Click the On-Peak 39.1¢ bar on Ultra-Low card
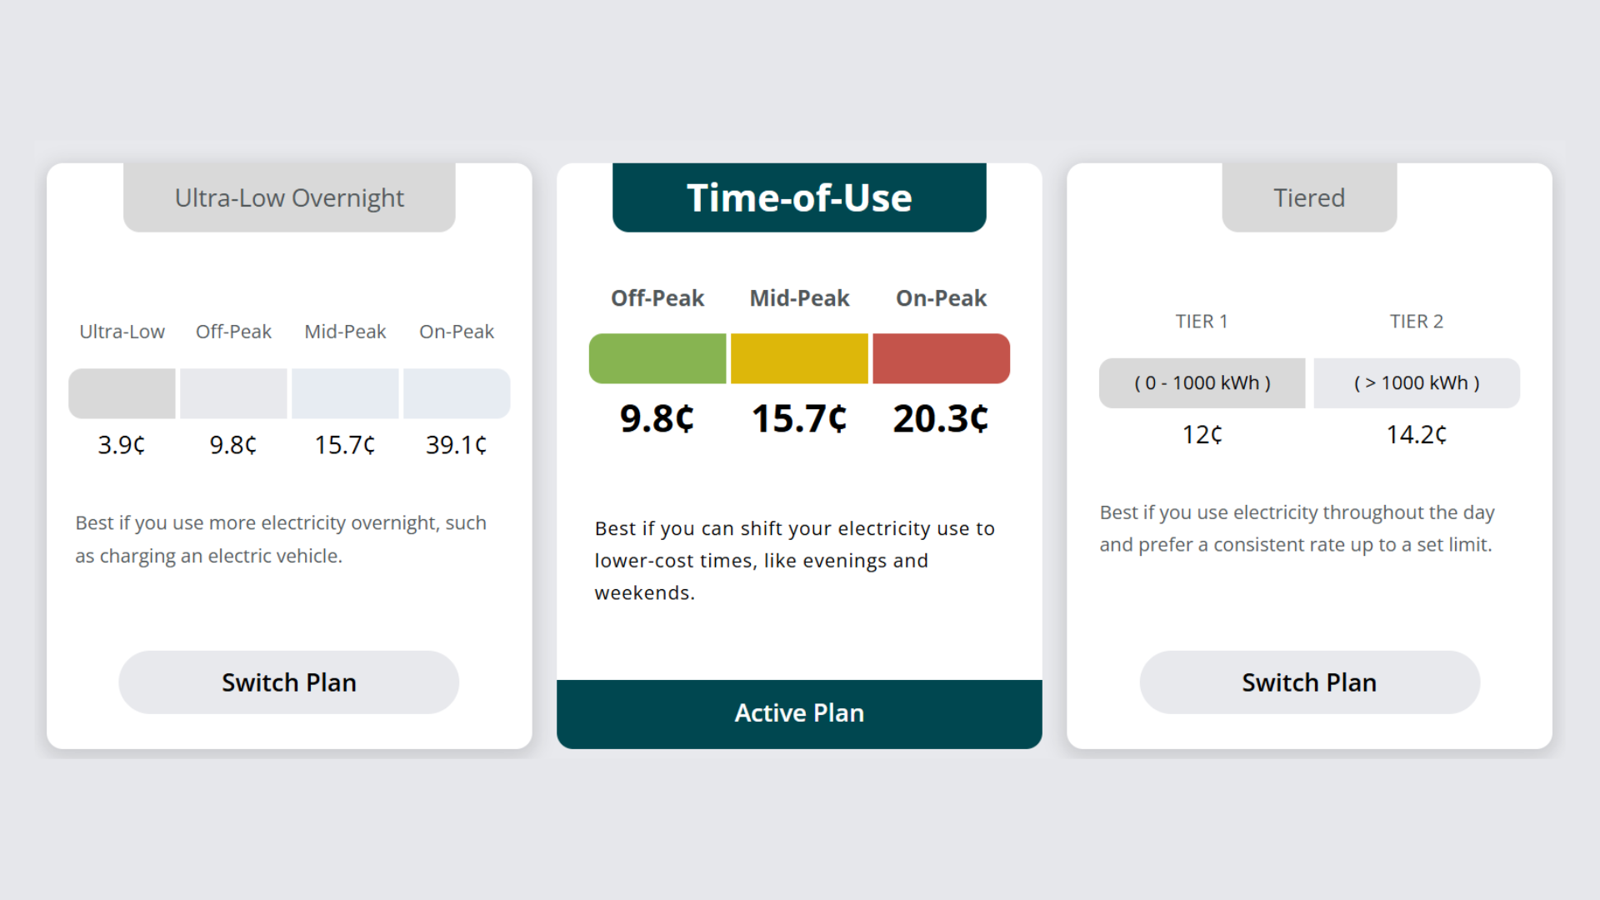The image size is (1600, 900). click(456, 392)
